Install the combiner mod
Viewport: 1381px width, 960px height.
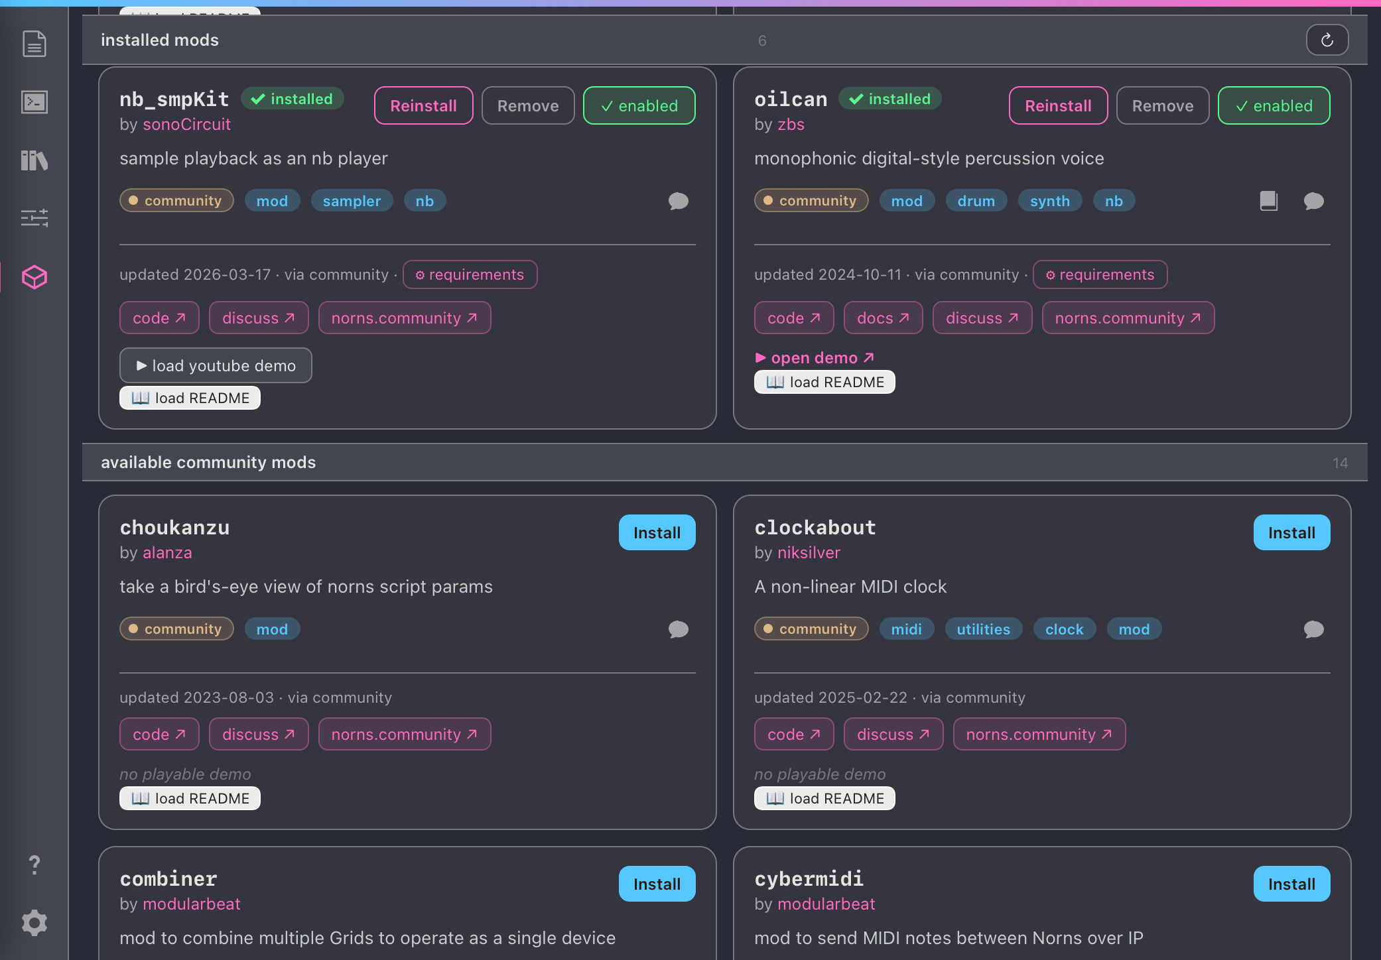click(657, 884)
